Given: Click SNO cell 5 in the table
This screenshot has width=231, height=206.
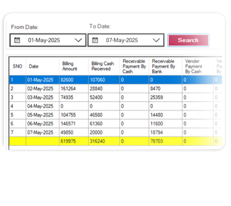Looking at the screenshot, I should click(18, 115).
